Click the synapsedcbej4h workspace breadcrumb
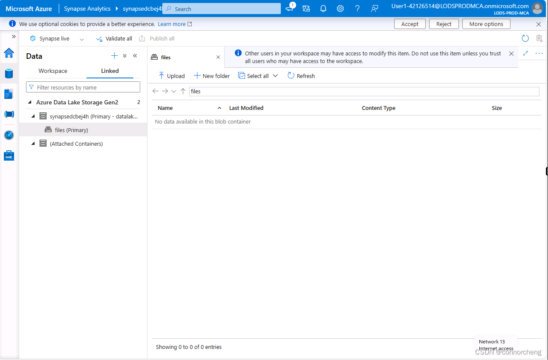The image size is (548, 360). [x=143, y=9]
